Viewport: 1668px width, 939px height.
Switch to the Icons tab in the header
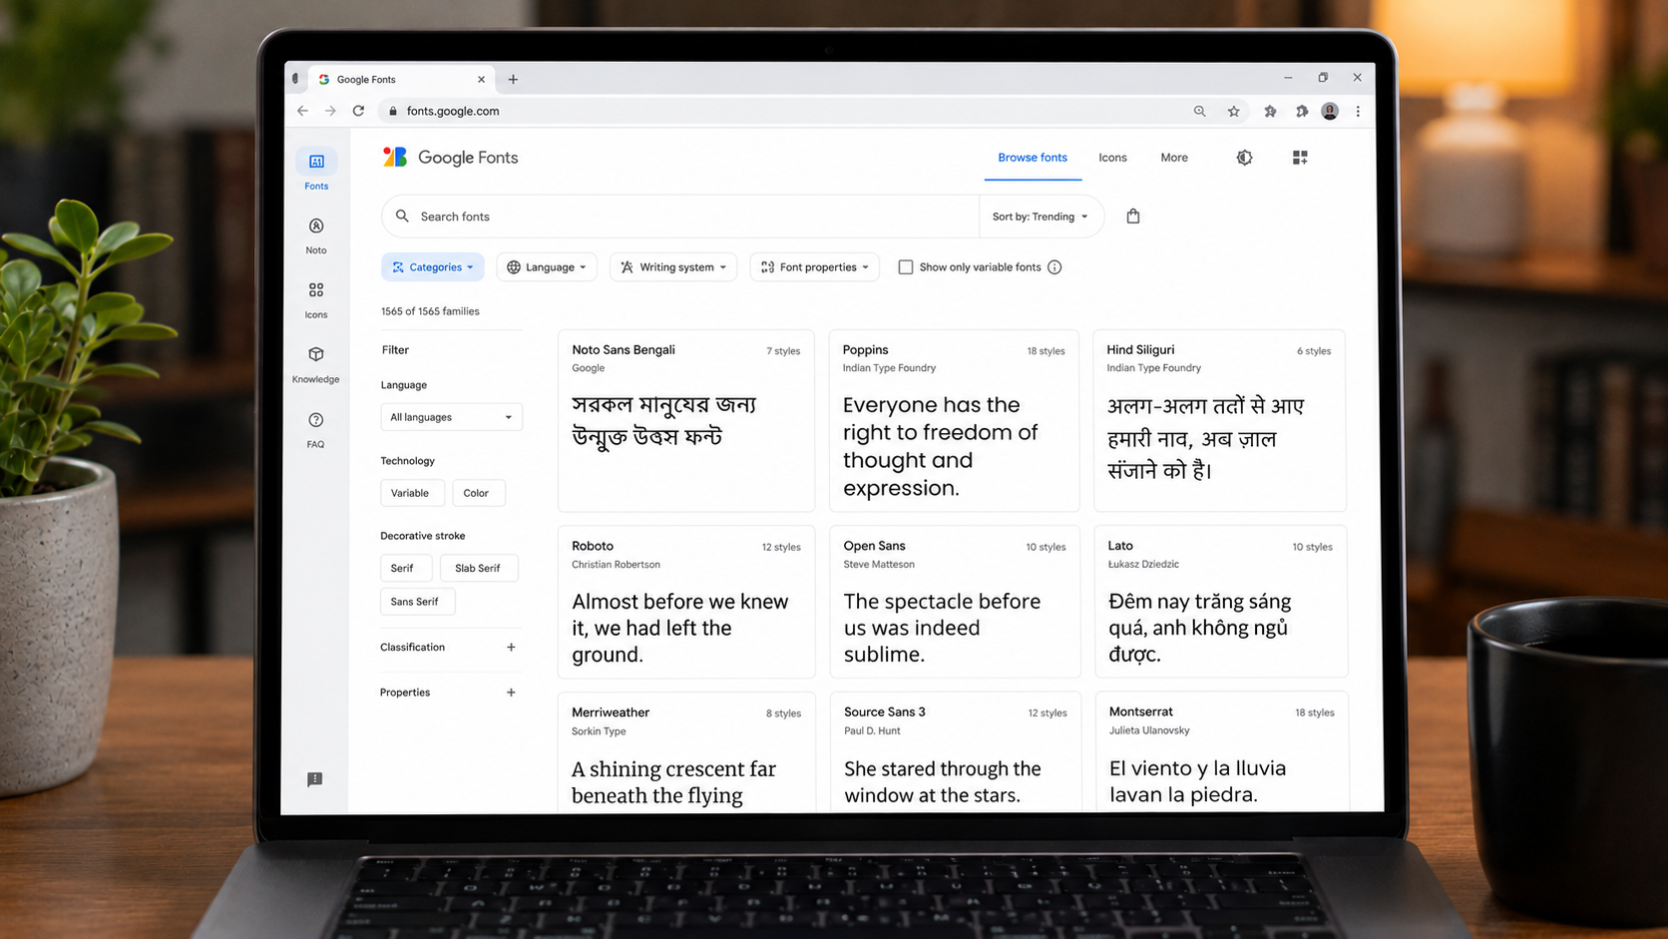[x=1112, y=158]
